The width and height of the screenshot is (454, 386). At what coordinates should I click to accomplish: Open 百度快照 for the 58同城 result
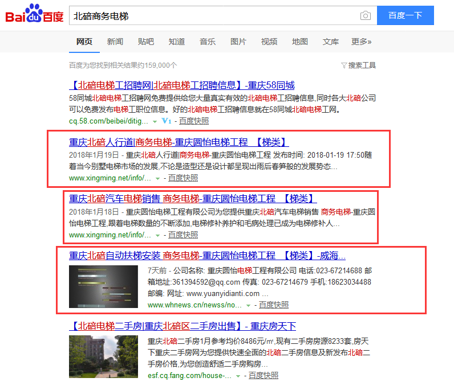pyautogui.click(x=194, y=121)
